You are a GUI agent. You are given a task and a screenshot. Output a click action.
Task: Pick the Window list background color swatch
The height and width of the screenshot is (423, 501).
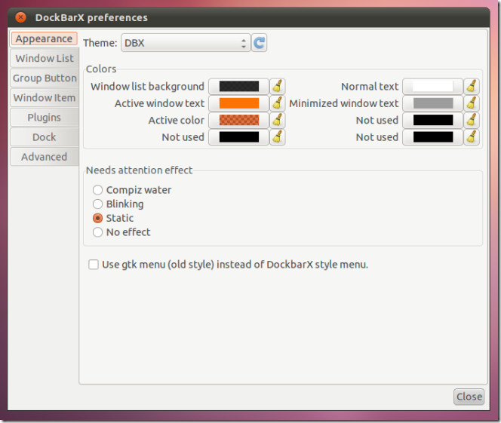point(238,86)
